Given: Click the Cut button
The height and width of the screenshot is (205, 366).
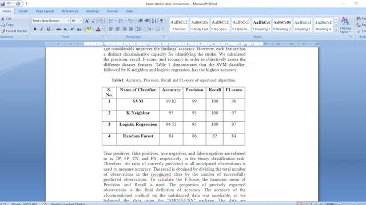Looking at the screenshot, I should 6,19.
